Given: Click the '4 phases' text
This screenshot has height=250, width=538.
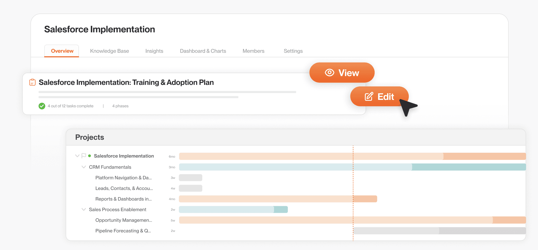Looking at the screenshot, I should tap(120, 106).
